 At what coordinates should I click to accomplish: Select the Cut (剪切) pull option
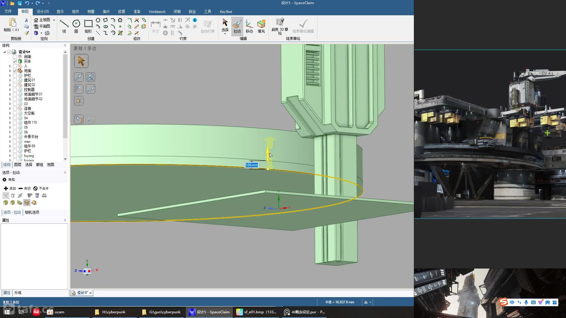24,188
